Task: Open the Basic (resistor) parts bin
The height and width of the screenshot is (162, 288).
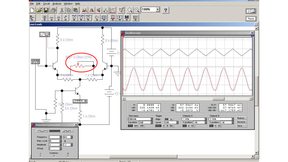Action: pos(52,18)
